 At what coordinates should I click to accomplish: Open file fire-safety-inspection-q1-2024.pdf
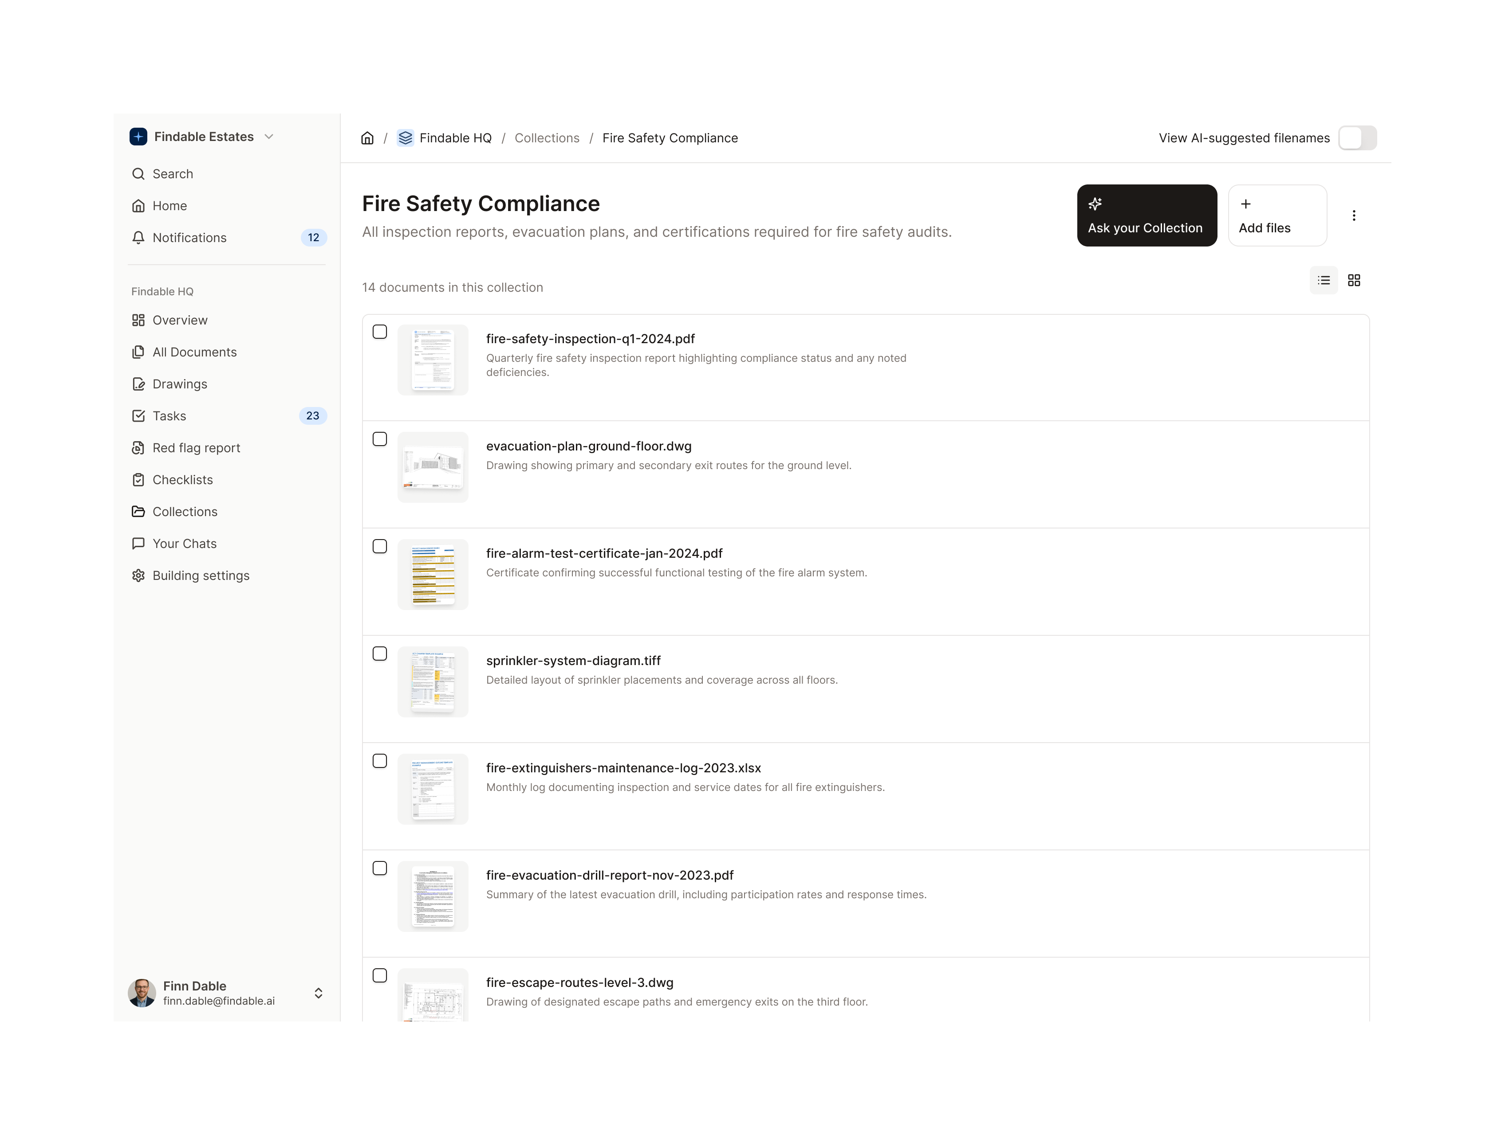(x=591, y=339)
